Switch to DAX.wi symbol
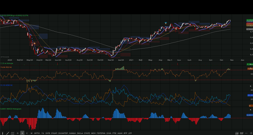The height and width of the screenshot is (135, 253). [x=80, y=133]
